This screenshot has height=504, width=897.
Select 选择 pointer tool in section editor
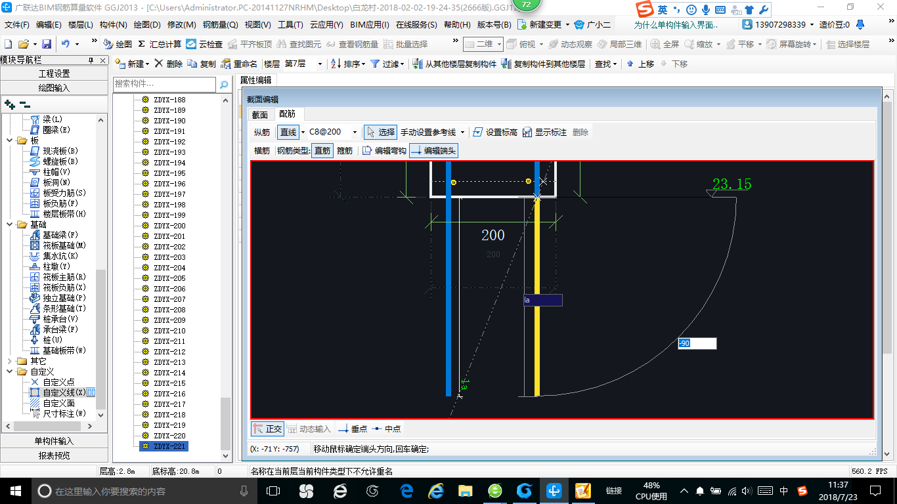coord(380,132)
